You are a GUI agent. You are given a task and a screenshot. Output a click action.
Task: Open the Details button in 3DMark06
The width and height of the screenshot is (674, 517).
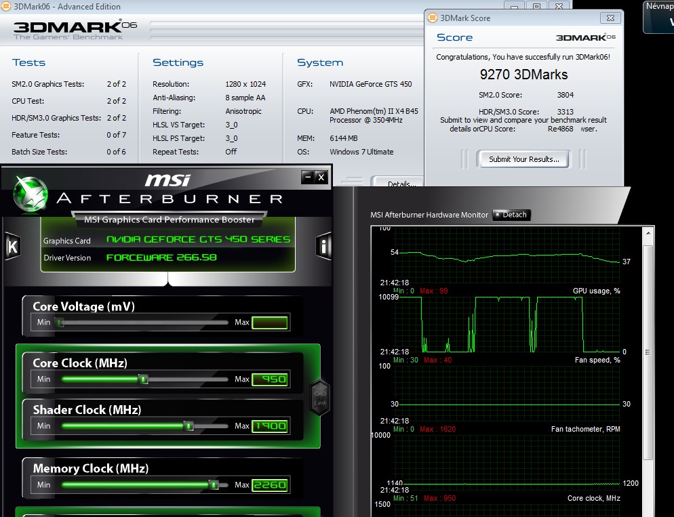coord(398,182)
